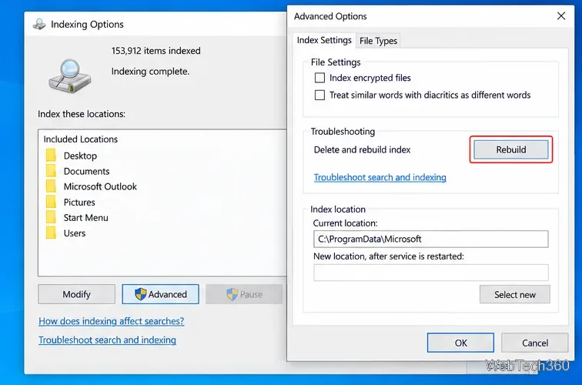Viewport: 582px width, 385px height.
Task: Click the New location input field
Action: (430, 273)
